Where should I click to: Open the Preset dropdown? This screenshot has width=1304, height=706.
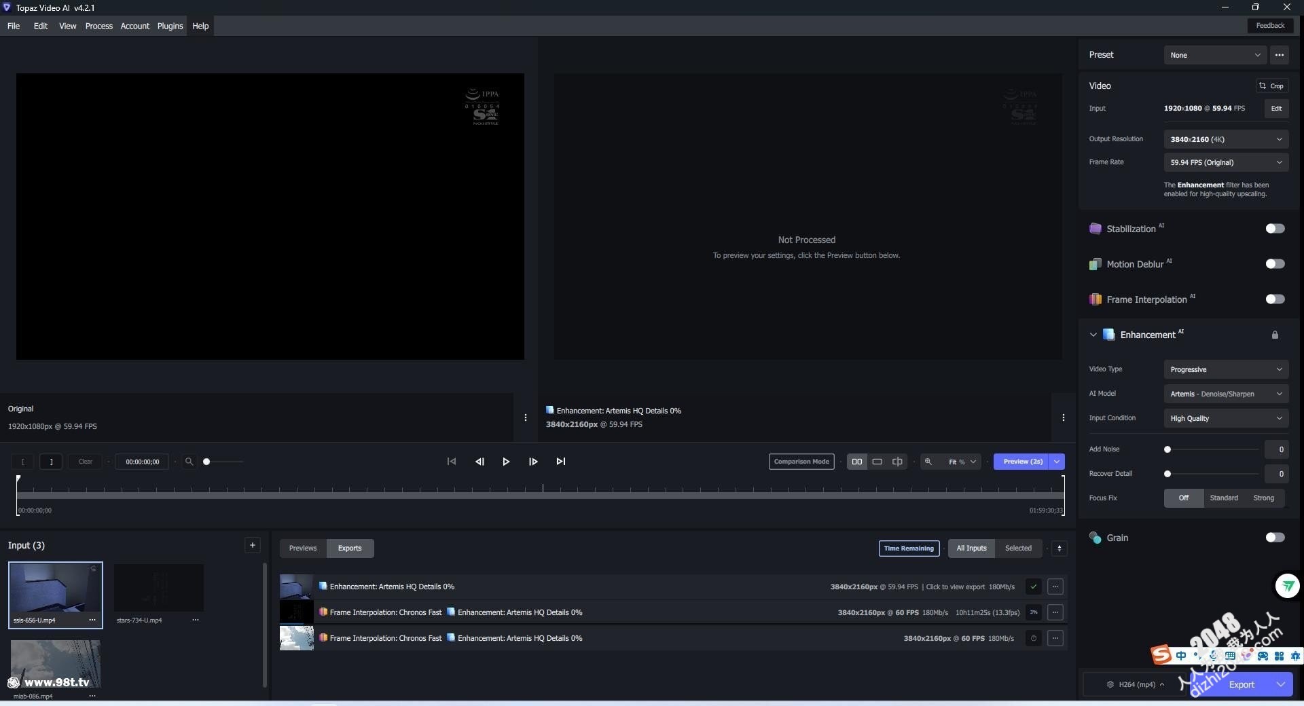pos(1215,56)
